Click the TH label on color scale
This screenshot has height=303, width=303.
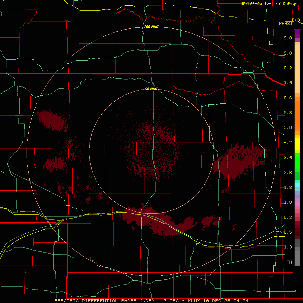[x=289, y=262]
